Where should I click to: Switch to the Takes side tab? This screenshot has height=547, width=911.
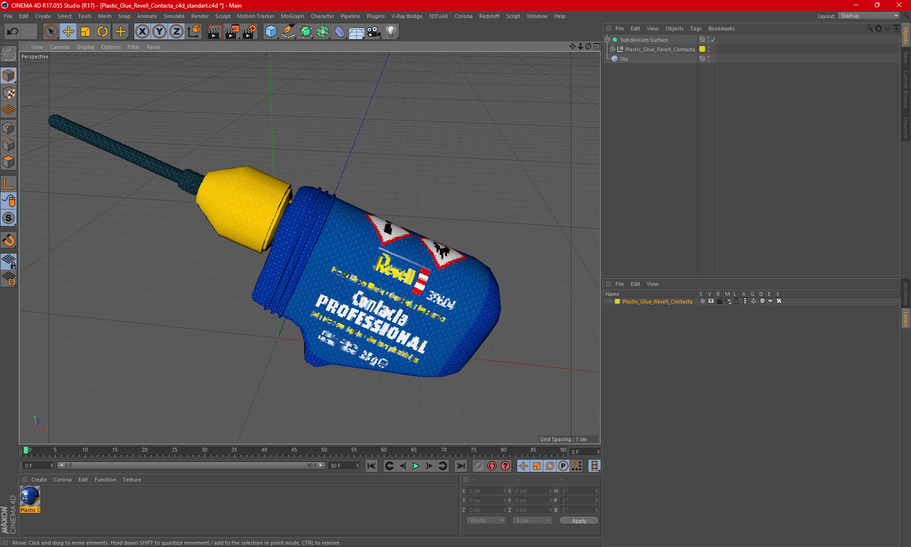click(x=905, y=57)
